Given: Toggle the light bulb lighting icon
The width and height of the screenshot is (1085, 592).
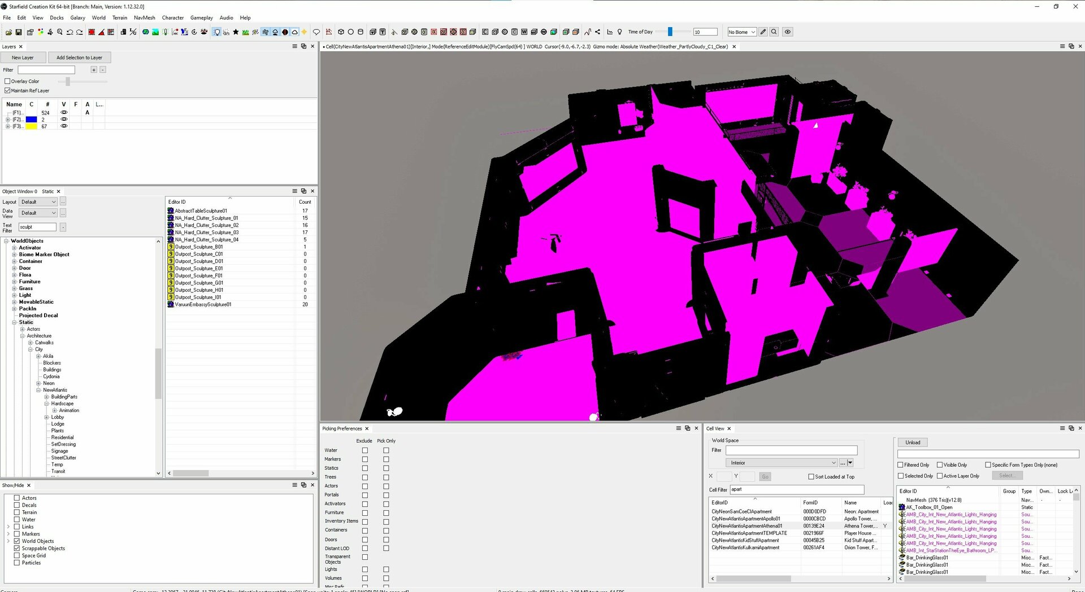Looking at the screenshot, I should tap(217, 32).
